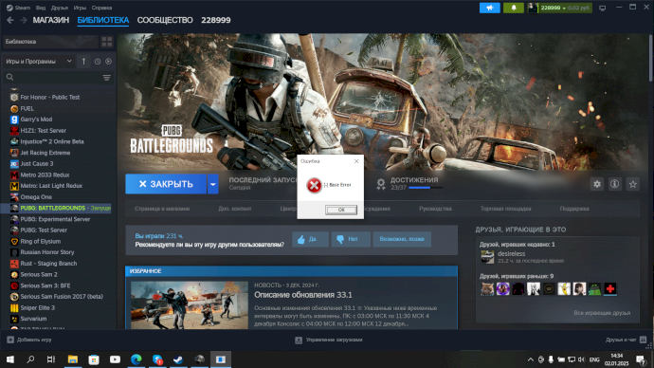654x368 pixels.
Task: Open the game info icon
Action: [615, 184]
